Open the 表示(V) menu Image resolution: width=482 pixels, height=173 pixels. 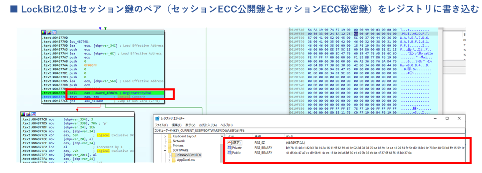(190, 125)
